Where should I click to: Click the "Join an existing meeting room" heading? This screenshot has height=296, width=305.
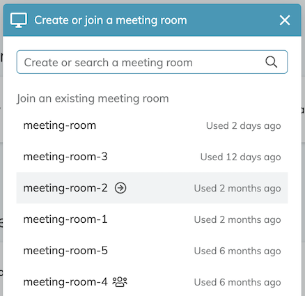[93, 98]
